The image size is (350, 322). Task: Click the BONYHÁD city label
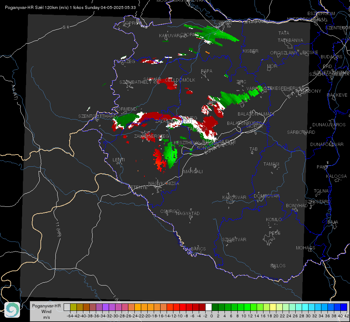pyautogui.click(x=297, y=206)
